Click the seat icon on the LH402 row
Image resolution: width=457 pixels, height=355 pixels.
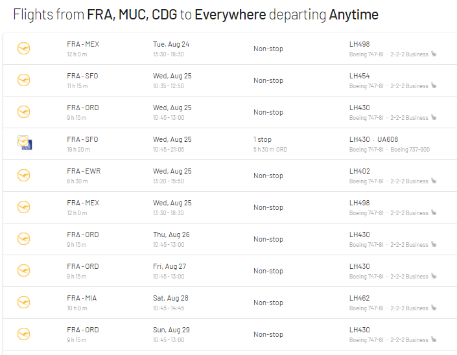coord(434,181)
